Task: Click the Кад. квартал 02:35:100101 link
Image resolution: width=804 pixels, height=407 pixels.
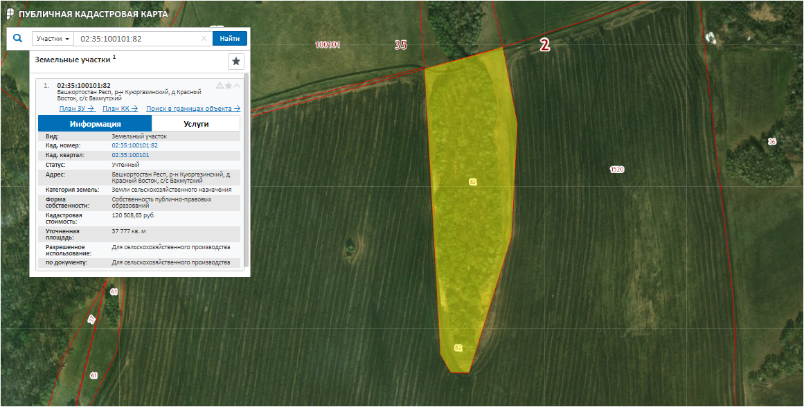Action: tap(130, 155)
